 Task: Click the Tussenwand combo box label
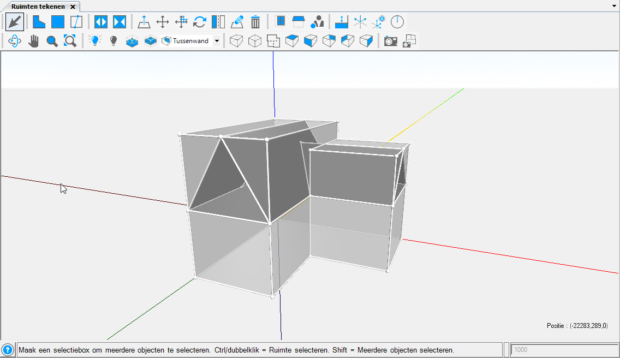[190, 41]
